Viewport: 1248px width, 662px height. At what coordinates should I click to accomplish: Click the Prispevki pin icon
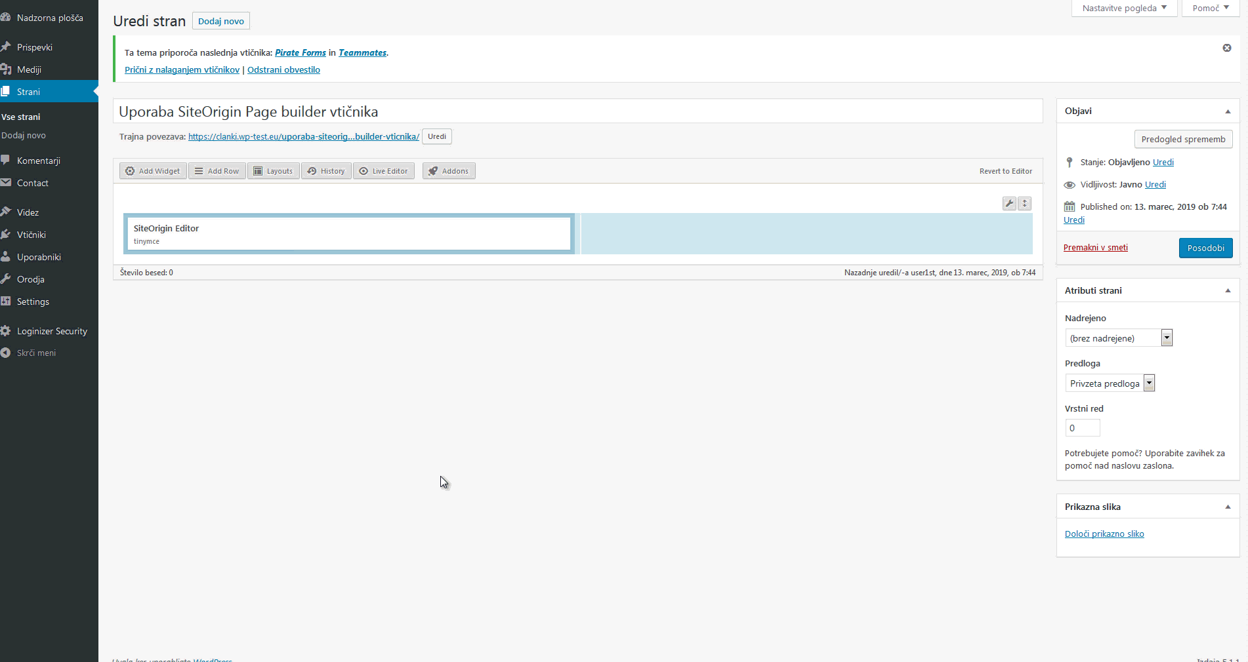click(x=5, y=47)
